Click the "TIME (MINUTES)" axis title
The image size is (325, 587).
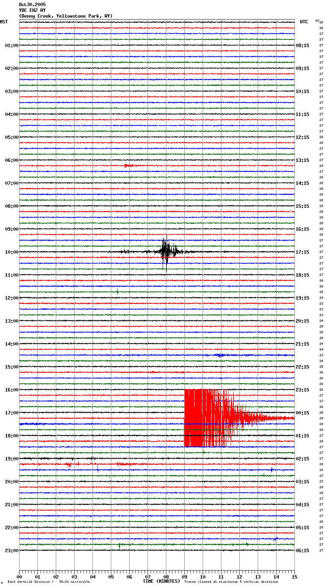(x=161, y=581)
